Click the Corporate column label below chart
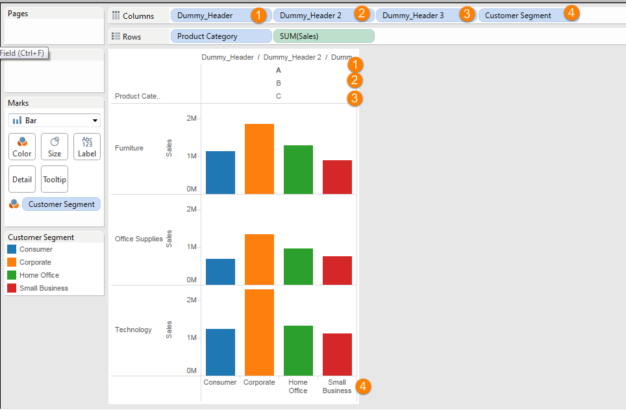626x410 pixels. click(x=259, y=382)
